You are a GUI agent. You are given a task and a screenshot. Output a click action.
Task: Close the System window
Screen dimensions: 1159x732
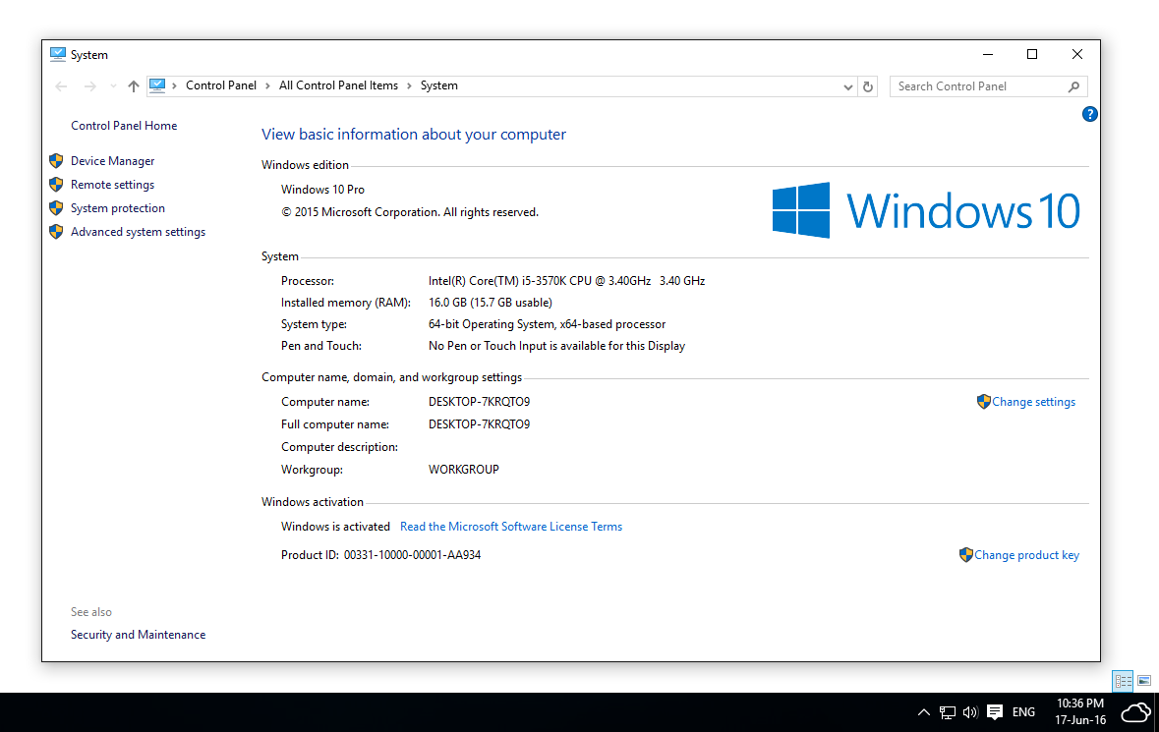(1077, 54)
